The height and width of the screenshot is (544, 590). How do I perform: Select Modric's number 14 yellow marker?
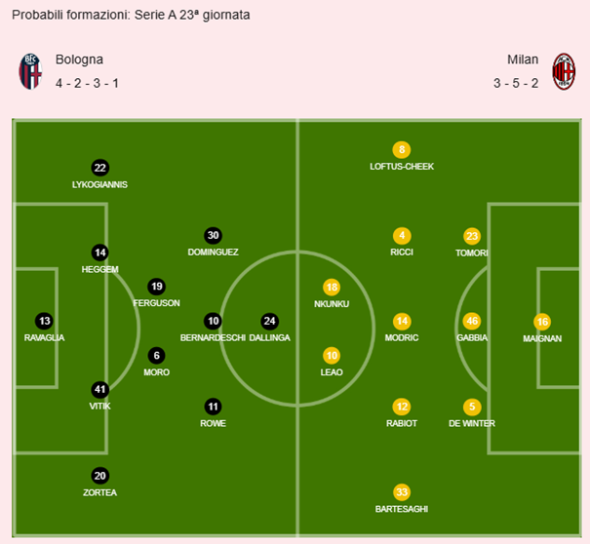coord(402,321)
